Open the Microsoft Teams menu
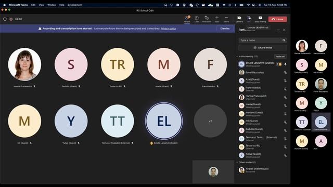Image resolution: width=333 pixels, height=187 pixels. (x=19, y=5)
